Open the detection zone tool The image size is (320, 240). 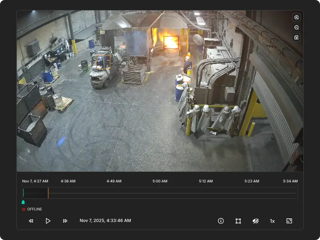click(x=238, y=221)
